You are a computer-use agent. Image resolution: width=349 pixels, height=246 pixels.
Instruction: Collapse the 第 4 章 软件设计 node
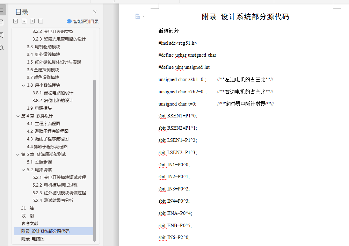pos(18,116)
